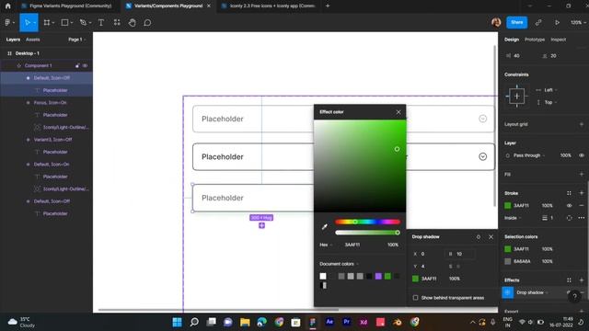Open the Resources components tool
Screen dimensions: 589x331
pos(117,22)
